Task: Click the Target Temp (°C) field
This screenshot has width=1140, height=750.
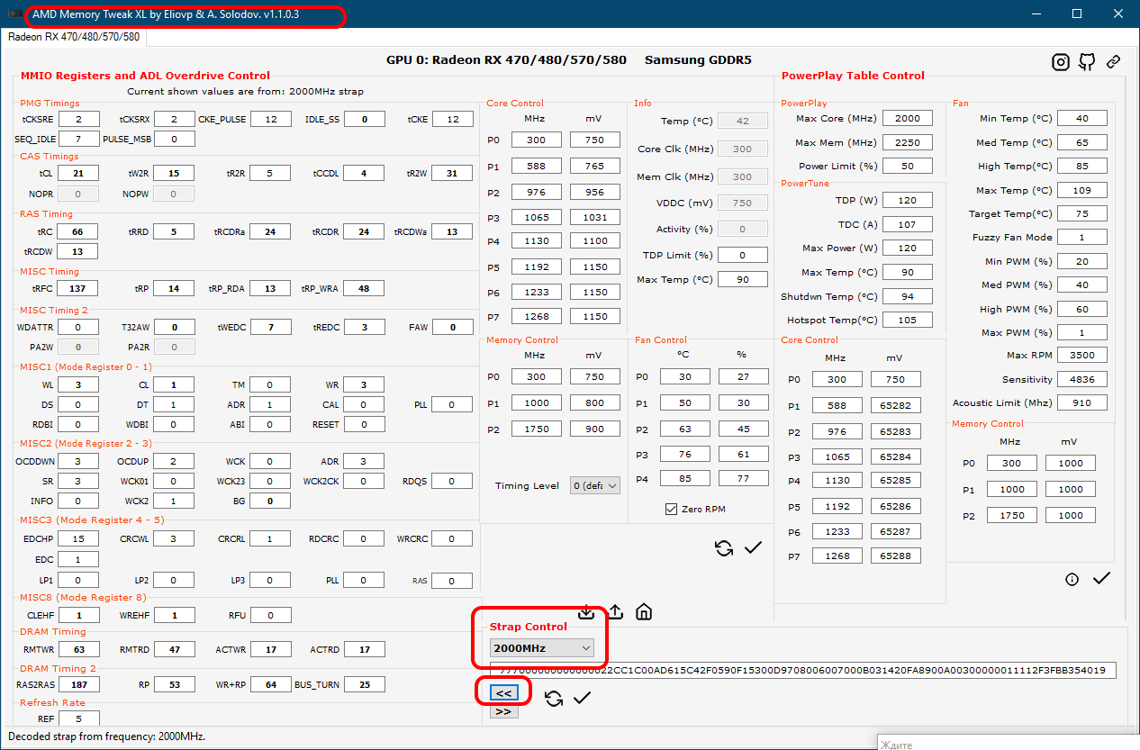Action: point(1082,213)
